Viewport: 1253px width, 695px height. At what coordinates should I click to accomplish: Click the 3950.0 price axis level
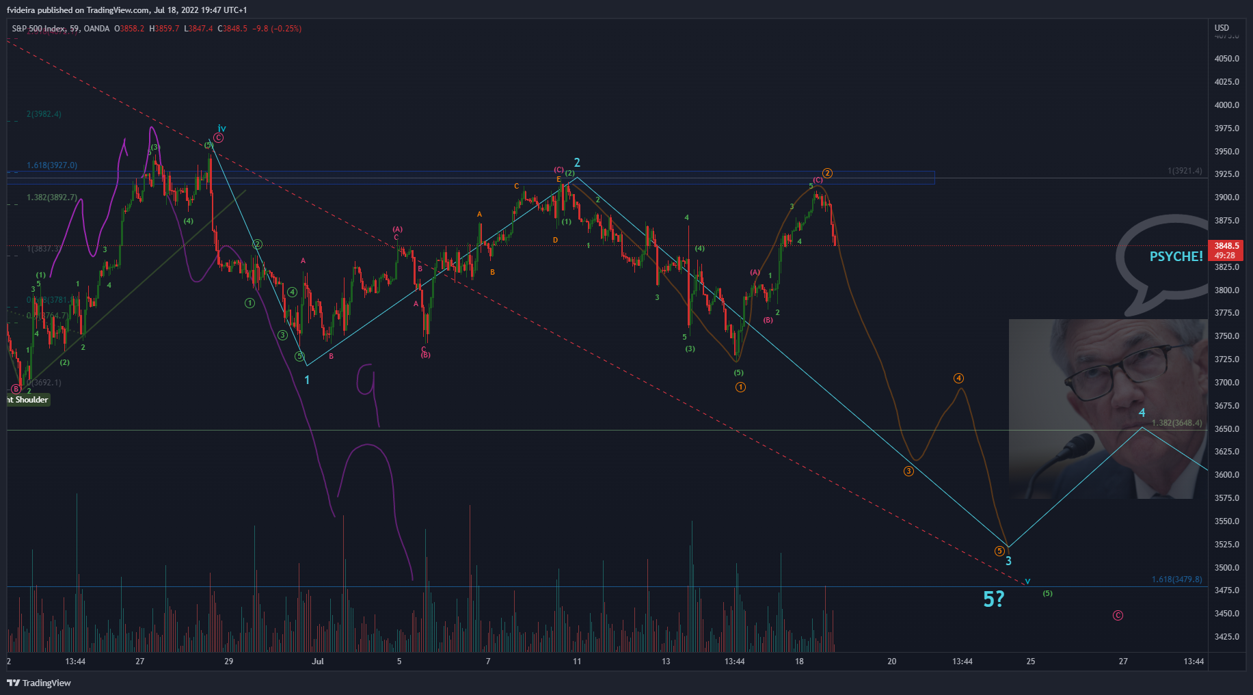(x=1226, y=152)
